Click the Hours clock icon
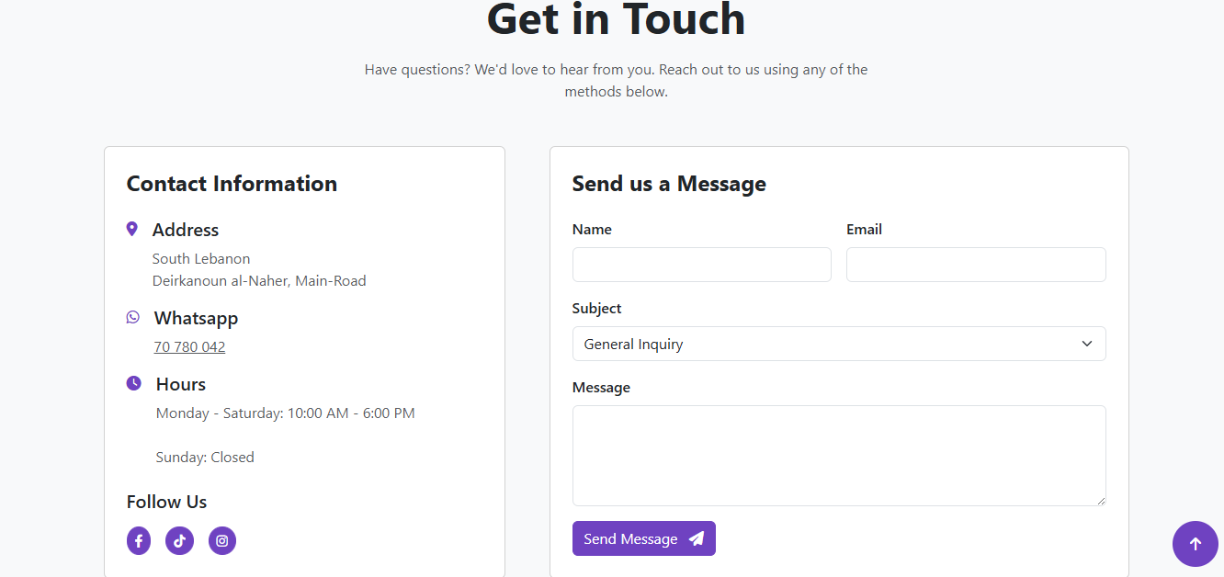This screenshot has height=577, width=1224. click(134, 383)
